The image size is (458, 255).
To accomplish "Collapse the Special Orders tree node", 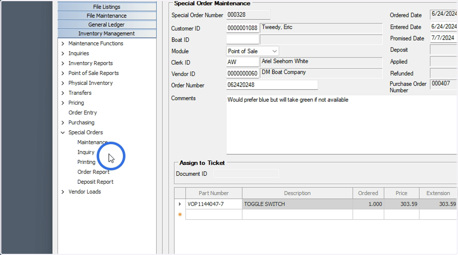I will coord(63,132).
